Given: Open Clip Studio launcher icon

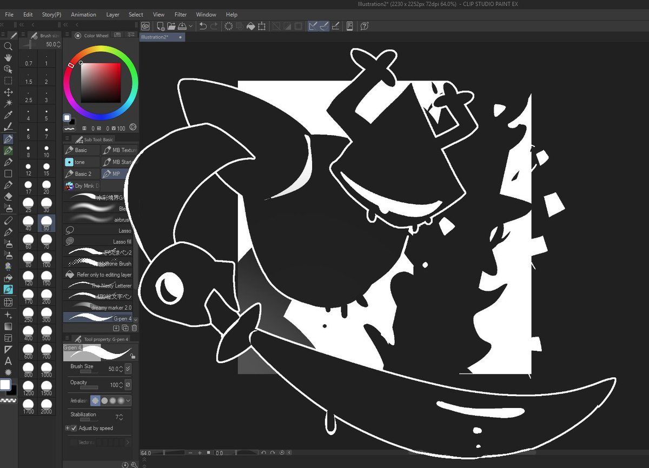Looking at the screenshot, I should (x=145, y=26).
